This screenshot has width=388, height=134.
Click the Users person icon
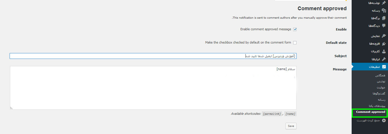pyautogui.click(x=384, y=51)
